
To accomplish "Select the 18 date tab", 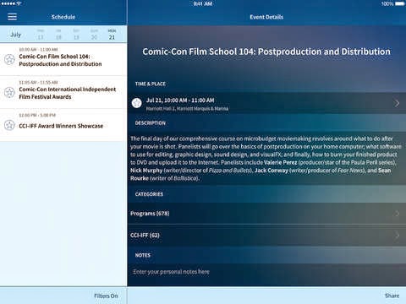I will pos(58,35).
